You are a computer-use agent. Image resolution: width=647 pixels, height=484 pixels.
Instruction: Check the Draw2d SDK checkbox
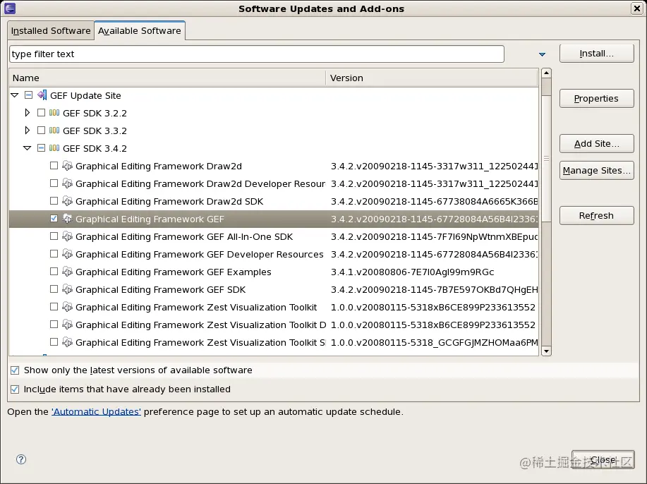point(54,201)
